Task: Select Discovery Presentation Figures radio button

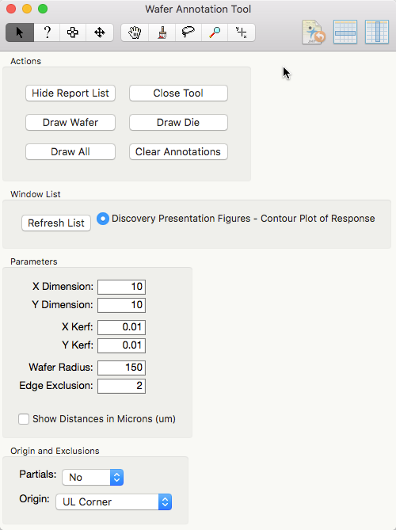Action: coord(103,219)
